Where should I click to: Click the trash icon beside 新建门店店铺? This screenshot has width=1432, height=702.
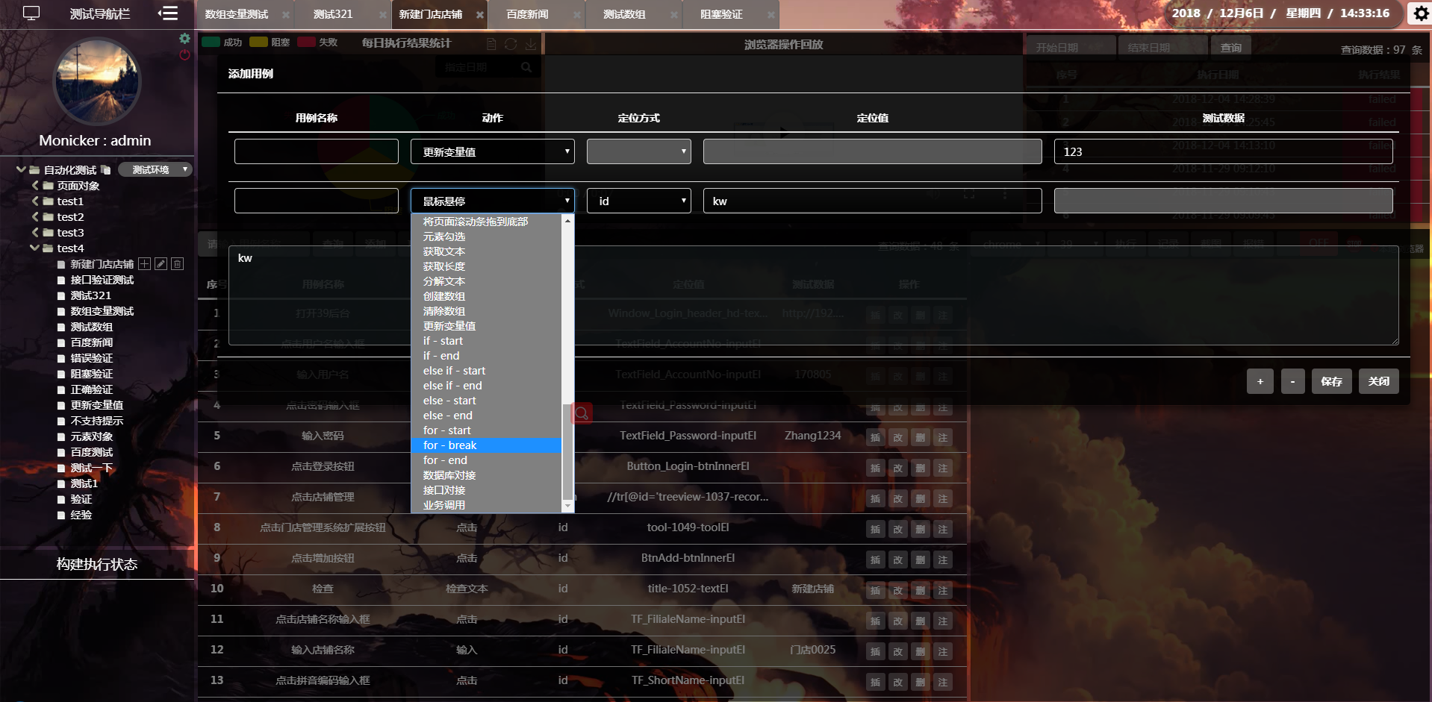click(177, 264)
